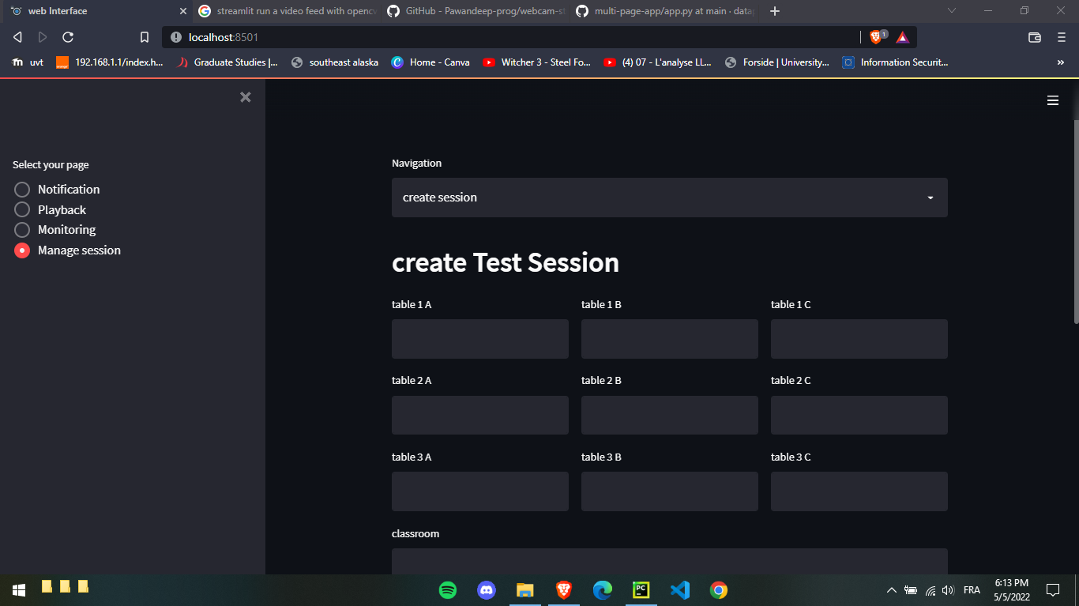This screenshot has height=606, width=1079.
Task: Switch to the streamlit run video feed tab
Action: tap(288, 11)
